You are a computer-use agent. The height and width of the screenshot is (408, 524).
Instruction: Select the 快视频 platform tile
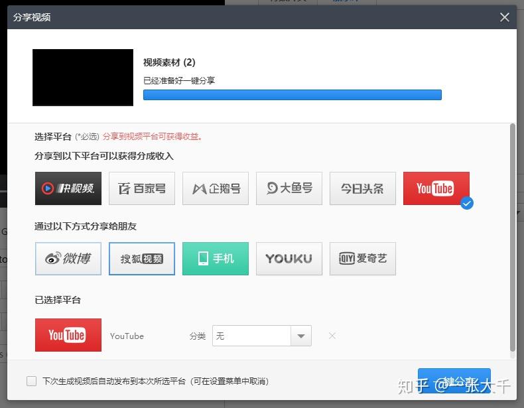(x=68, y=188)
